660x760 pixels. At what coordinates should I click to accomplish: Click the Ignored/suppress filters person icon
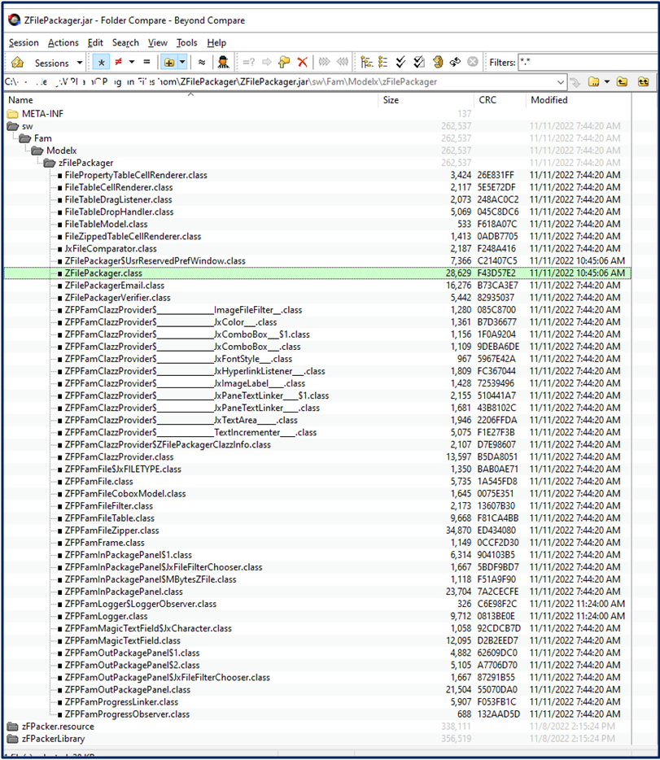point(223,63)
